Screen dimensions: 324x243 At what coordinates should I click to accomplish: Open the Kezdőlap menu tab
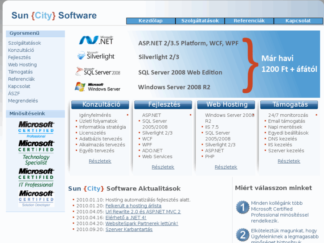pos(151,21)
